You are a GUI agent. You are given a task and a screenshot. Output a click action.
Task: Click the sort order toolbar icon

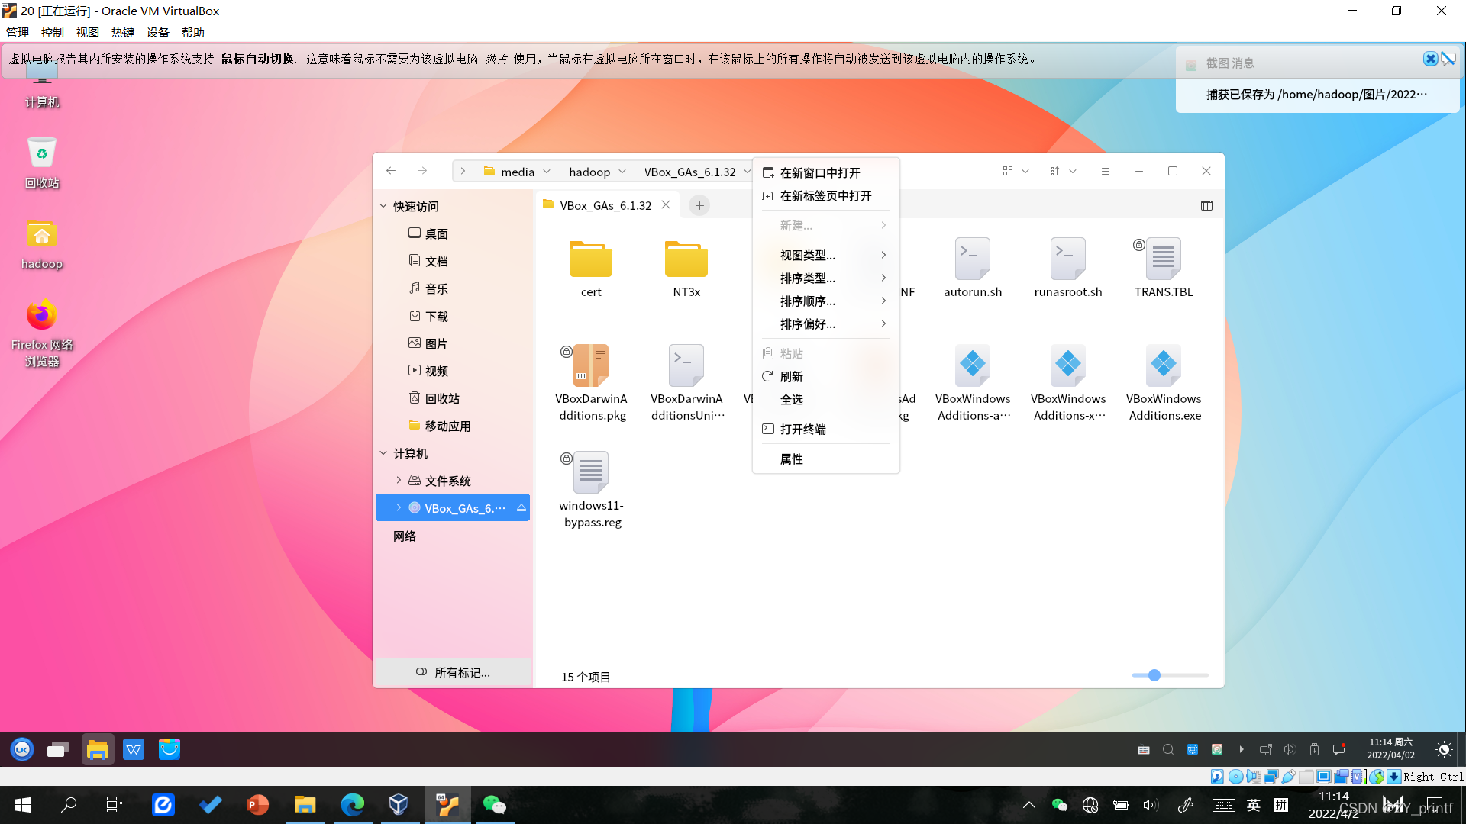coord(1055,171)
